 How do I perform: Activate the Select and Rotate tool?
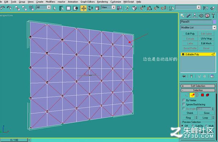pos(90,8)
